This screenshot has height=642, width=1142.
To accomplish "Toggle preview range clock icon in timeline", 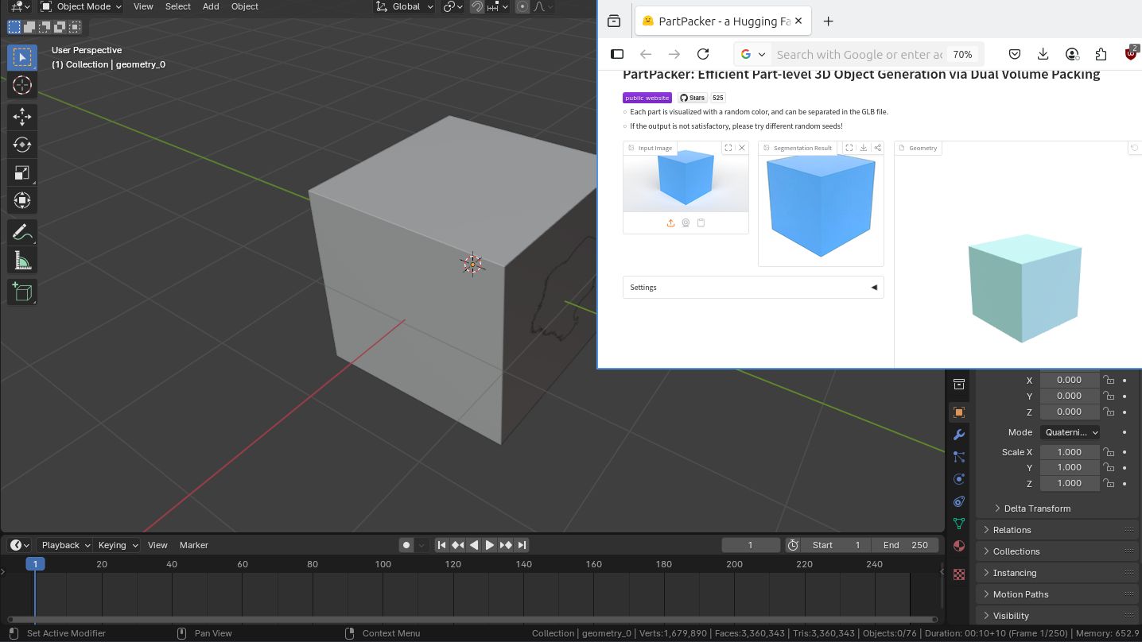I will click(793, 545).
